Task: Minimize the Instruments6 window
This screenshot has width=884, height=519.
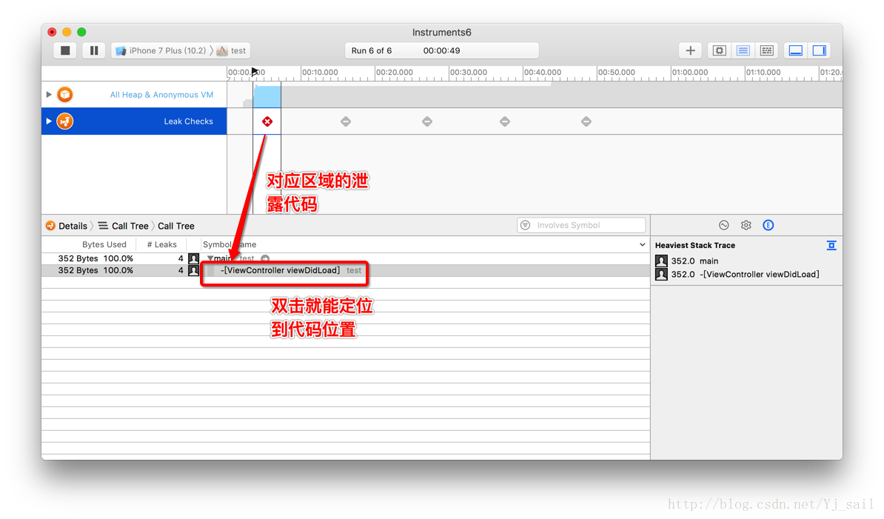Action: coord(67,32)
